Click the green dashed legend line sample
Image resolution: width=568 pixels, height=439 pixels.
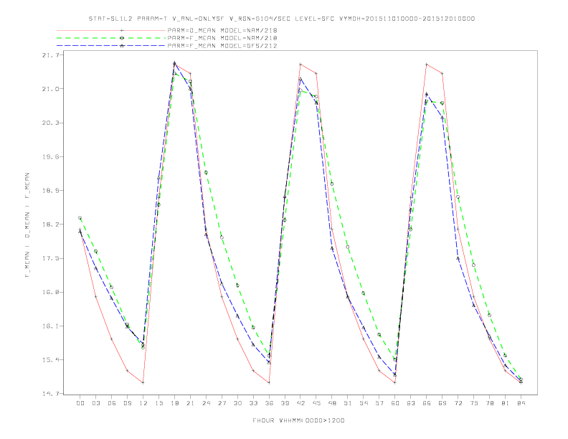tap(111, 38)
